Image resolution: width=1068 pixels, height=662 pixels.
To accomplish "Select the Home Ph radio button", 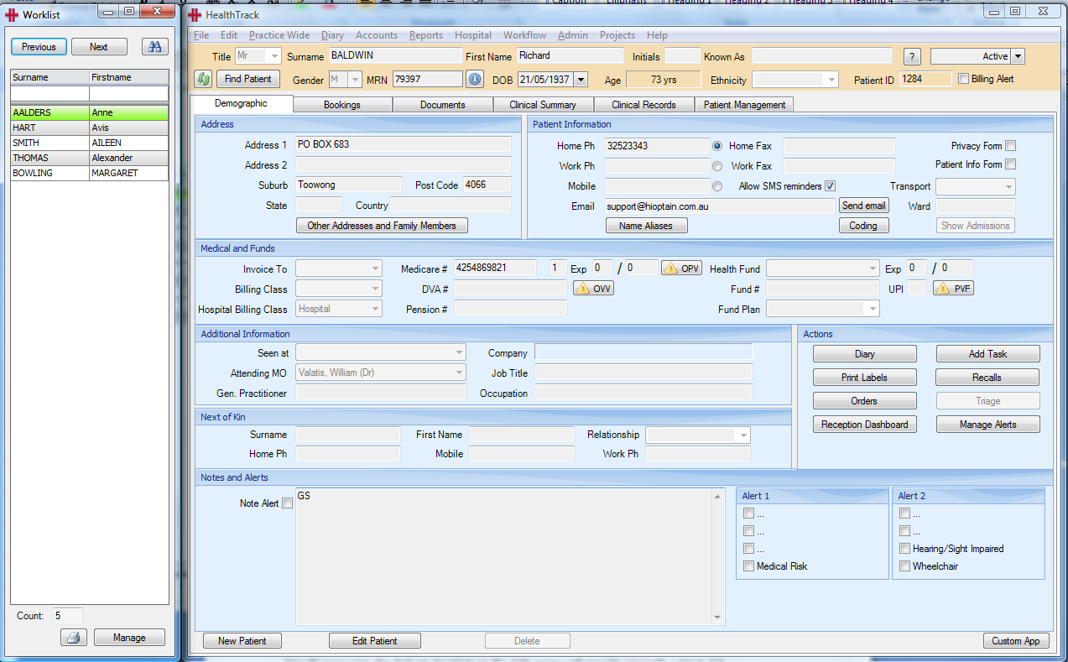I will coord(717,146).
